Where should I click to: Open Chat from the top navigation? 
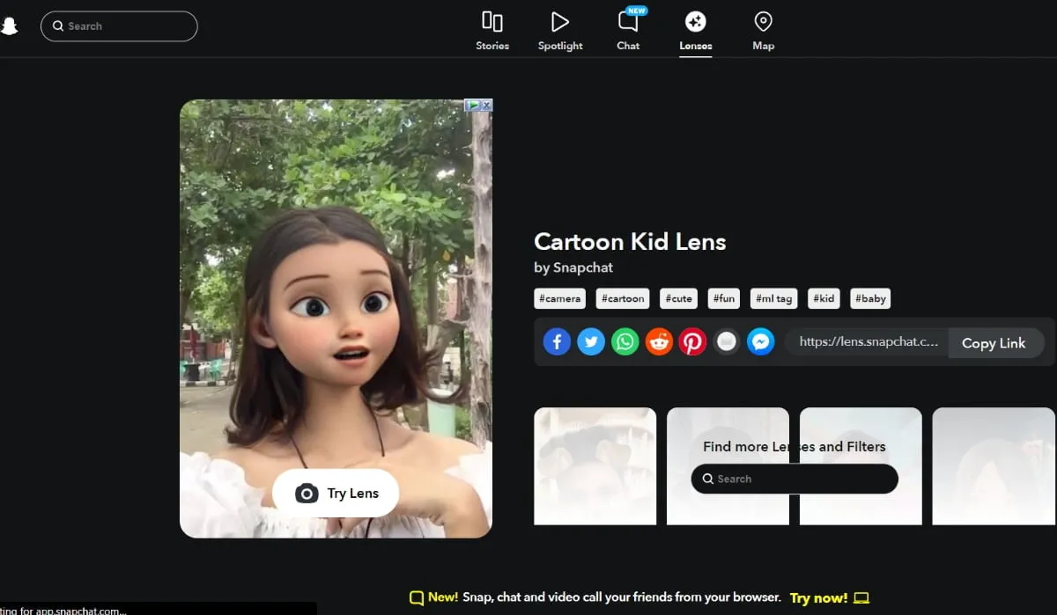click(628, 29)
